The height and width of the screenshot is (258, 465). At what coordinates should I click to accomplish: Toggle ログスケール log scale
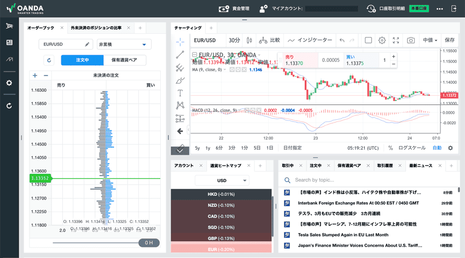[412, 148]
